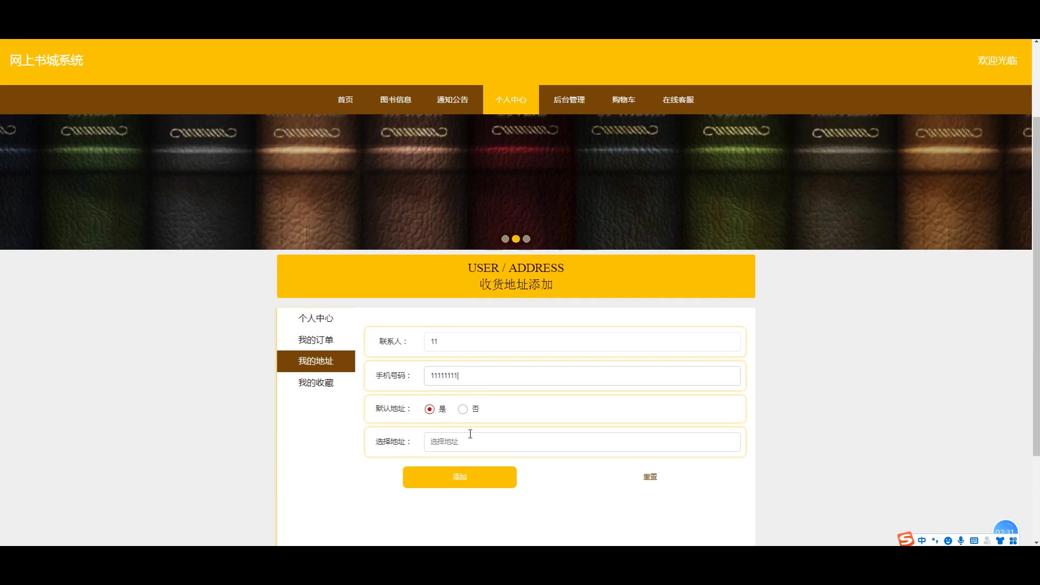Select the first carousel dot indicator
This screenshot has width=1040, height=585.
[505, 239]
